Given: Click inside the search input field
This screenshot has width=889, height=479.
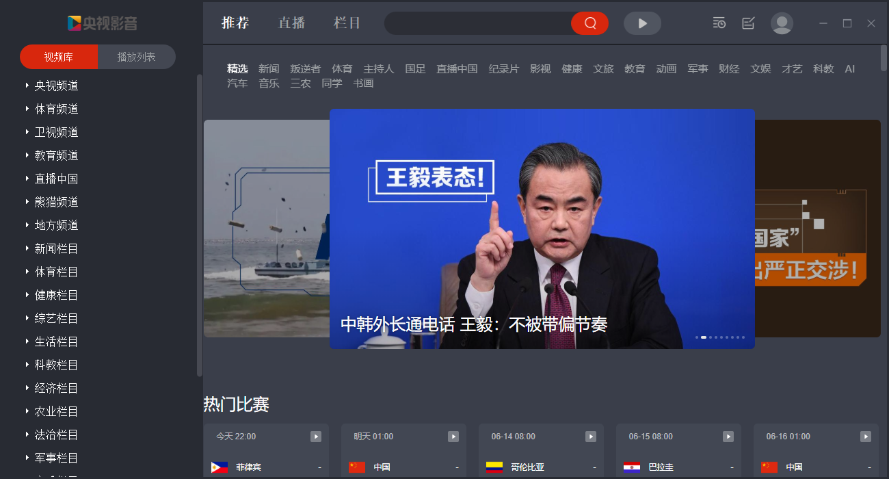Looking at the screenshot, I should pos(477,23).
